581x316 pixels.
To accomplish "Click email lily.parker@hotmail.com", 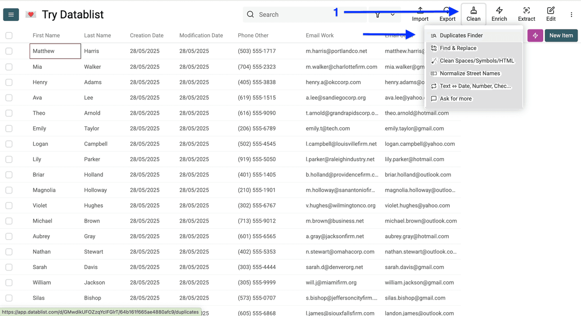I will (414, 159).
